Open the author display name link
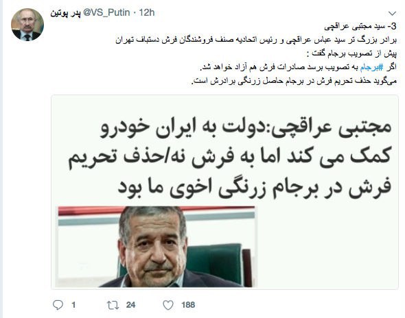The width and height of the screenshot is (405, 318). pos(65,12)
